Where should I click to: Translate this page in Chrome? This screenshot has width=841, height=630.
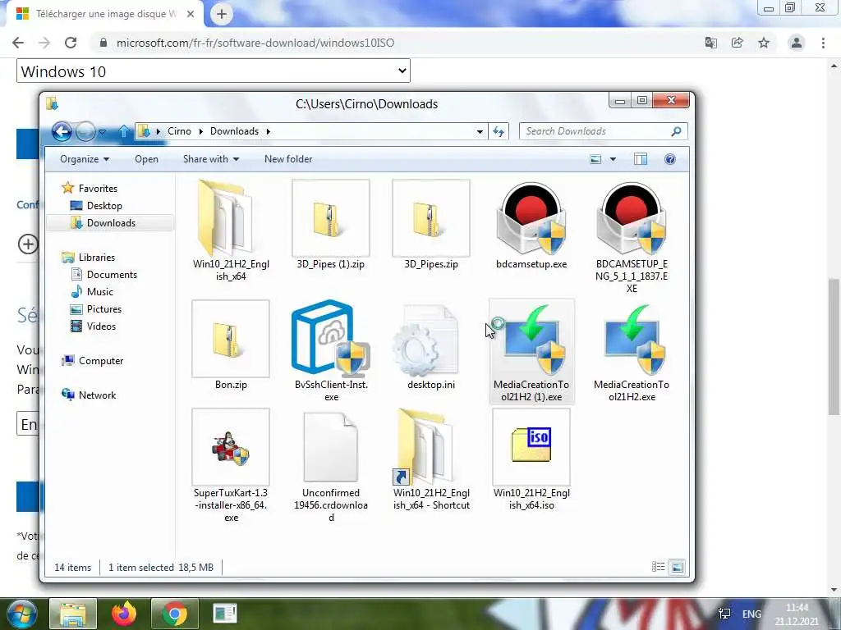711,43
